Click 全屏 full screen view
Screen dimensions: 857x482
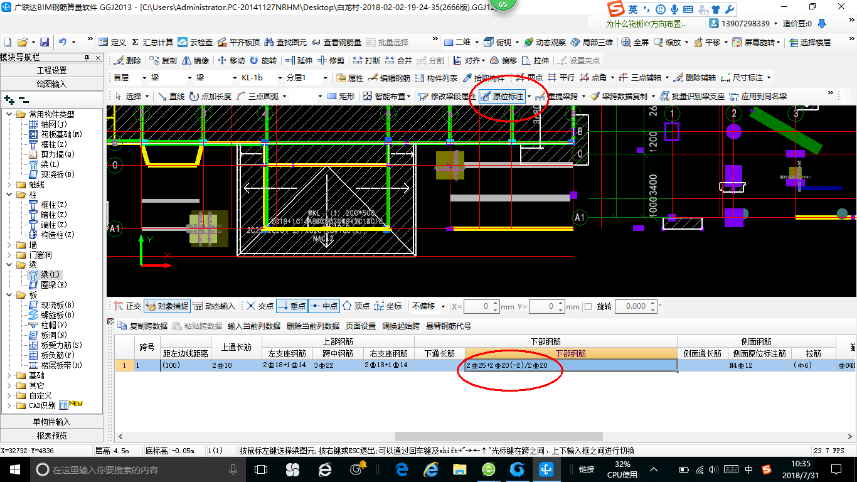tap(636, 42)
